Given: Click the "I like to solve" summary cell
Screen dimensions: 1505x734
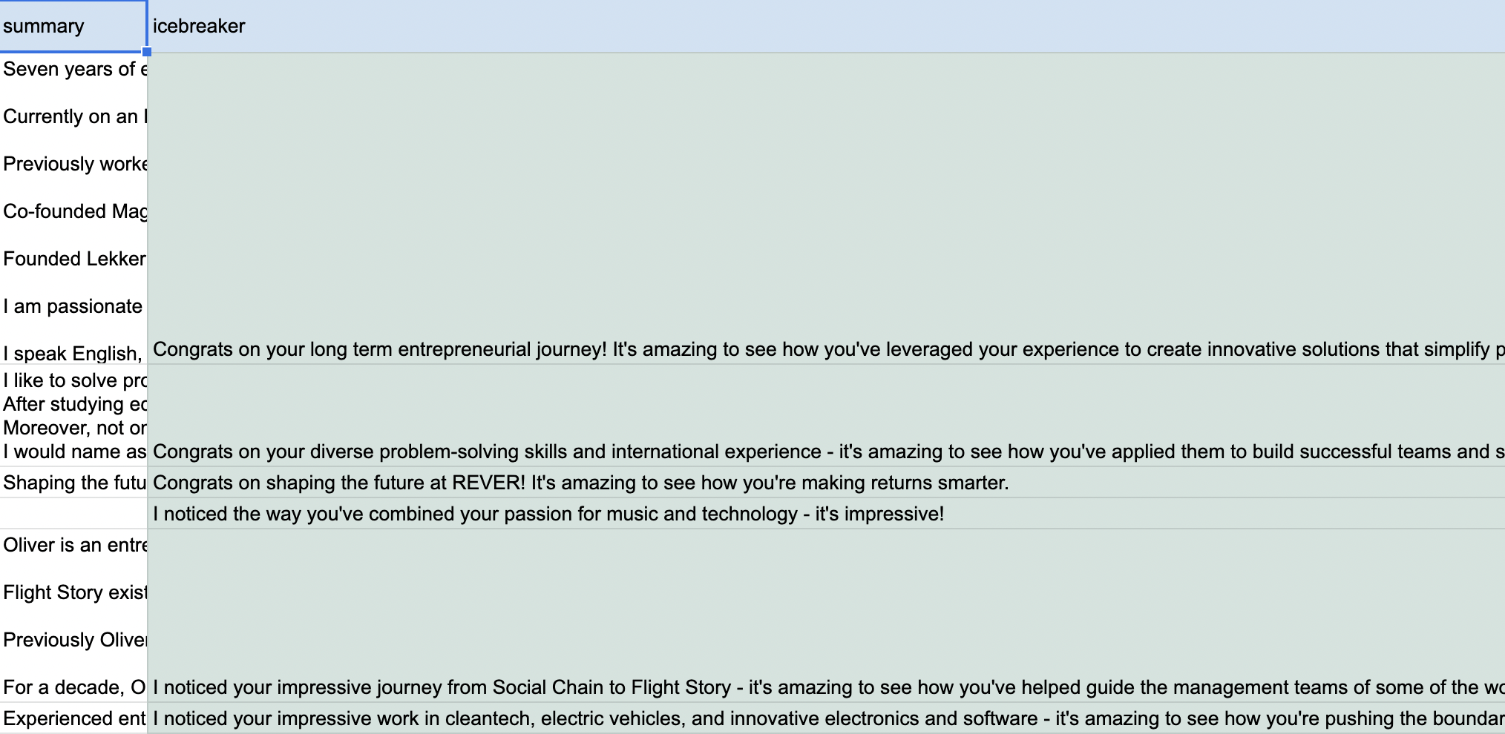Looking at the screenshot, I should [x=74, y=381].
